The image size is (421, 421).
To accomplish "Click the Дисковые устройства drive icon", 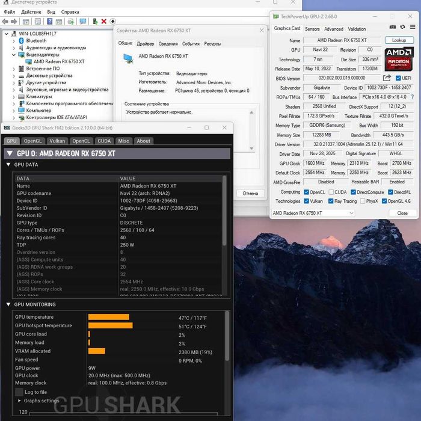I will 22,76.
